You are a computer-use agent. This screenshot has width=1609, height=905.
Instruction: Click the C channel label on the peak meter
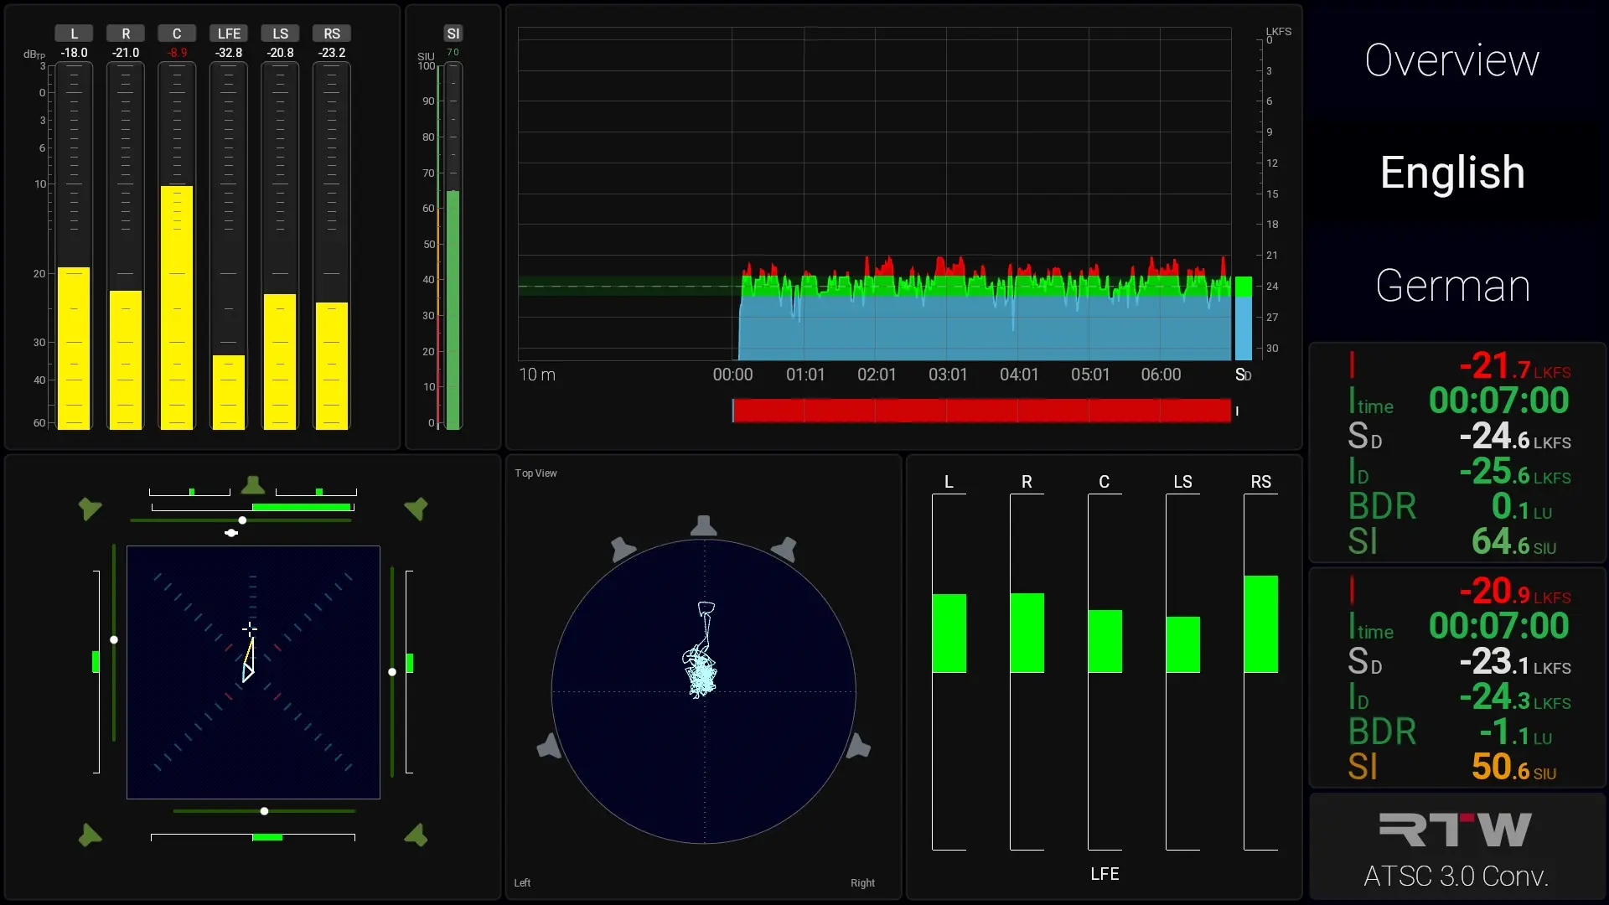(177, 34)
